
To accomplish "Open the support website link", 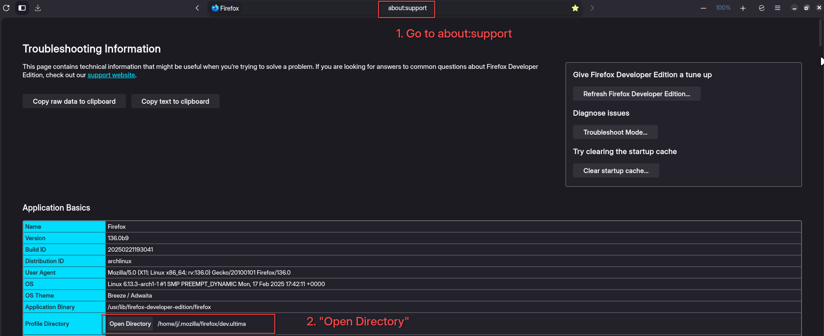I will [x=111, y=75].
